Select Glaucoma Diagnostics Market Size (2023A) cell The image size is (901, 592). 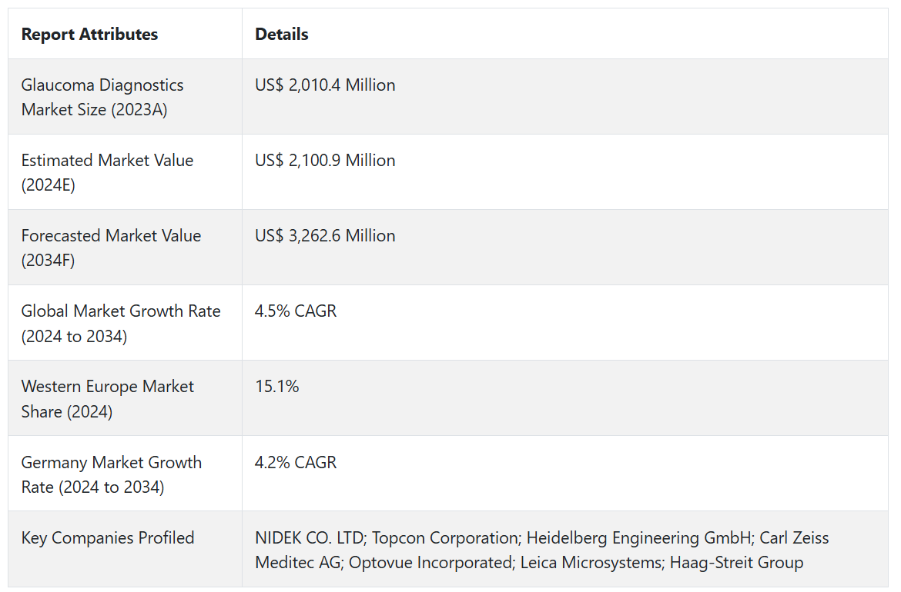[x=102, y=97]
